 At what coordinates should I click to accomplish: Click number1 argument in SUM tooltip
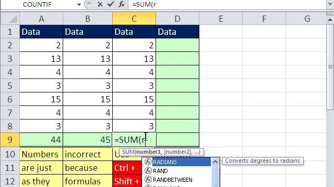148,152
